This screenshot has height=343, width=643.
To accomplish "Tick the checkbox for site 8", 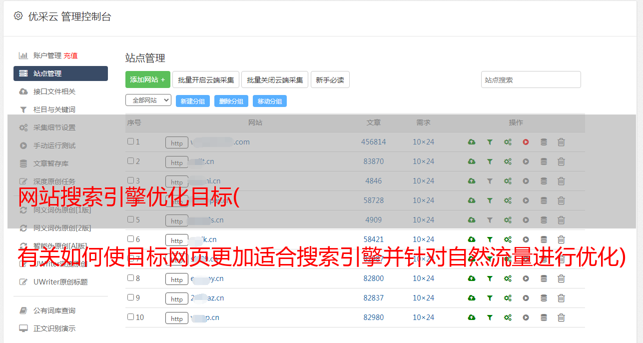I will coord(130,278).
